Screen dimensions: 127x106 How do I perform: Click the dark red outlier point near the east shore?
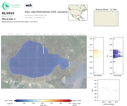(x=69, y=59)
